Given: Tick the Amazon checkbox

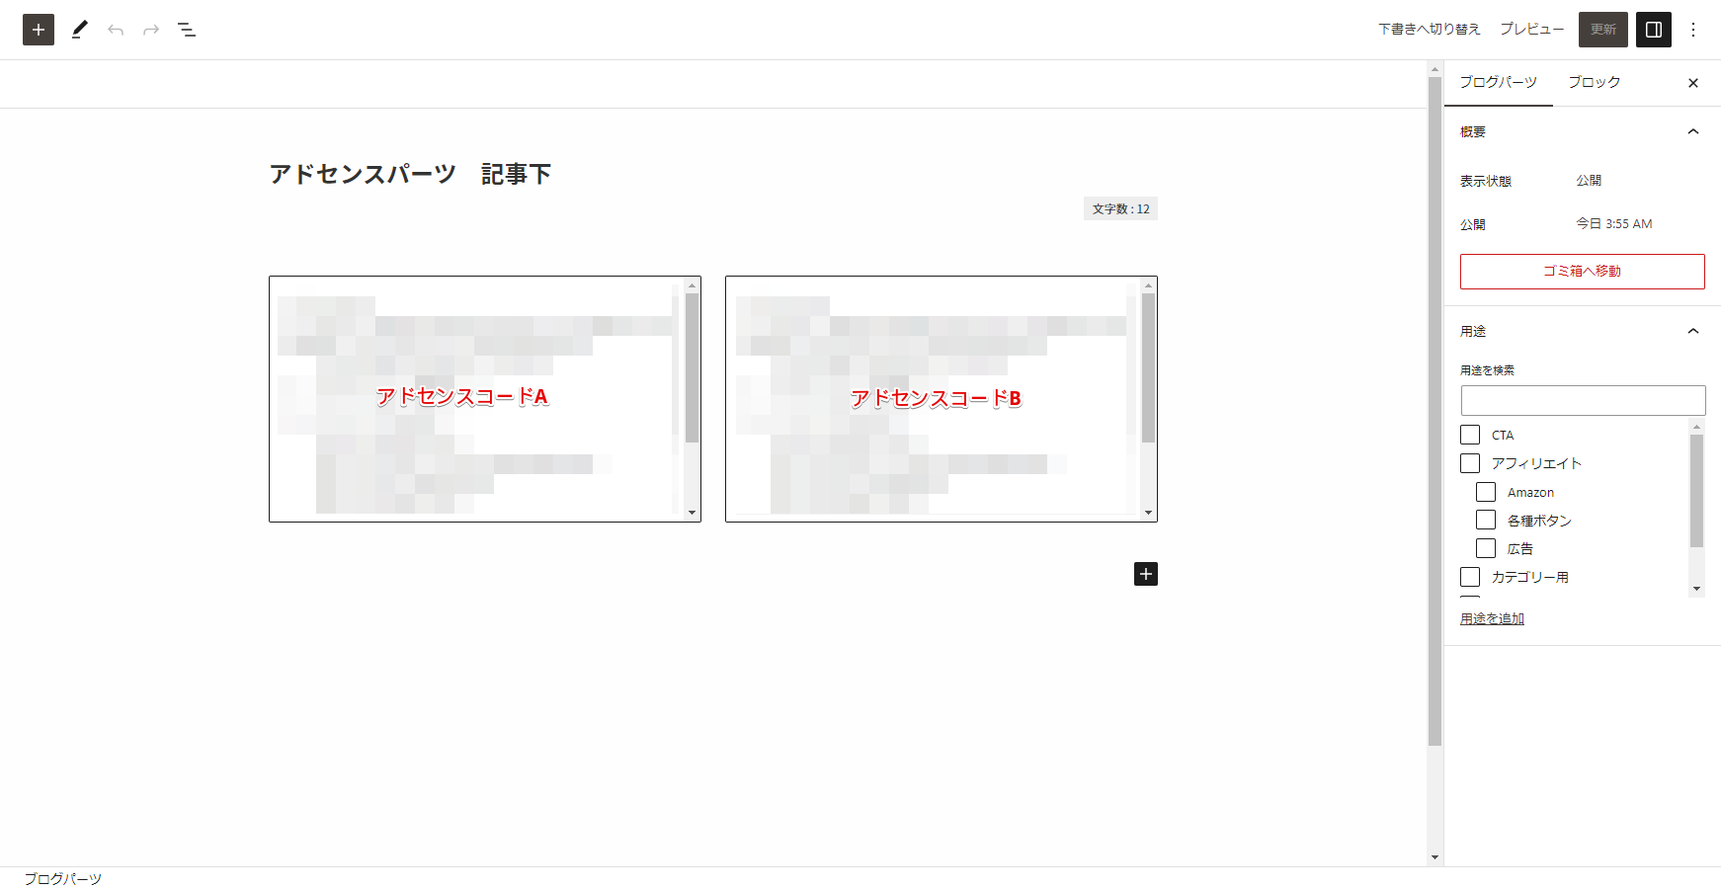Looking at the screenshot, I should coord(1486,492).
